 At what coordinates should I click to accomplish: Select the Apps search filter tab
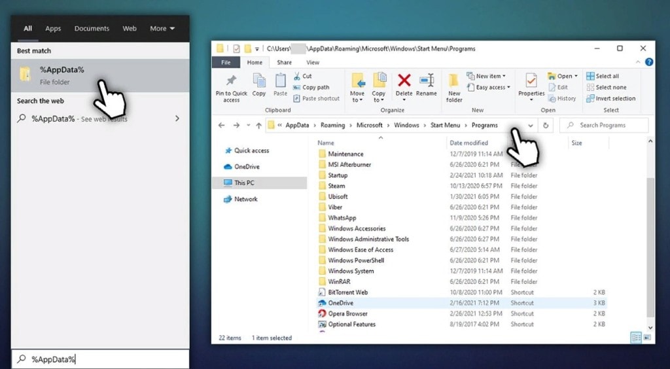[x=53, y=29]
